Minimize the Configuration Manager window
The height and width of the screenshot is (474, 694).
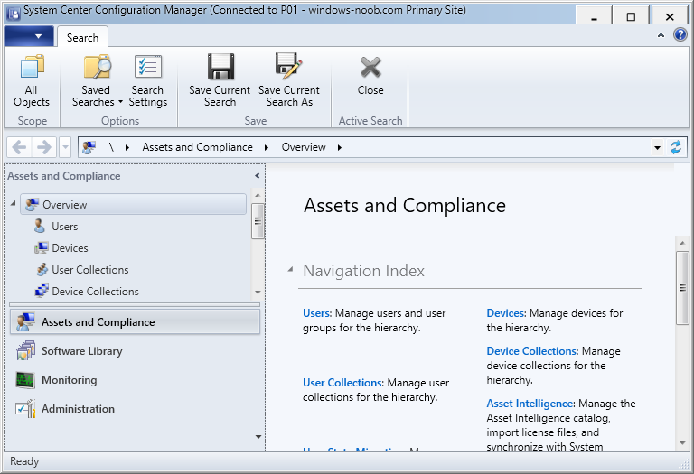pyautogui.click(x=594, y=17)
